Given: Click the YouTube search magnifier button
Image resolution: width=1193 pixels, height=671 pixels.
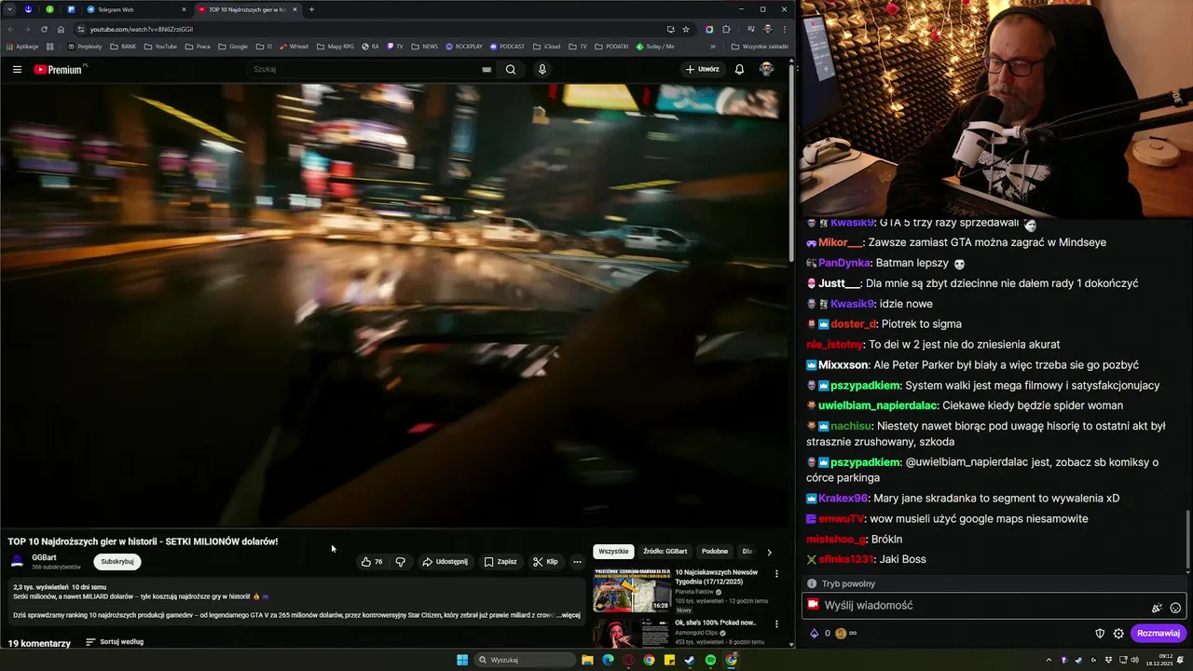Looking at the screenshot, I should pos(511,69).
